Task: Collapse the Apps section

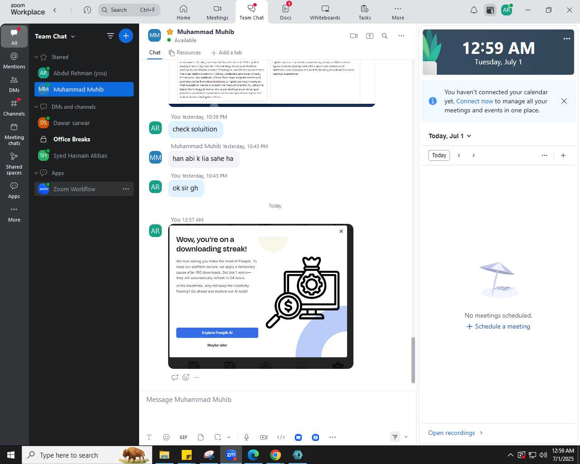Action: tap(36, 173)
